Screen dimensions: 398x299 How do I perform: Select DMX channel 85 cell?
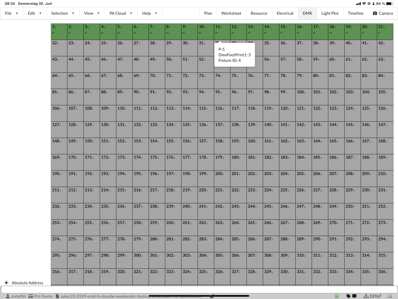click(x=59, y=97)
